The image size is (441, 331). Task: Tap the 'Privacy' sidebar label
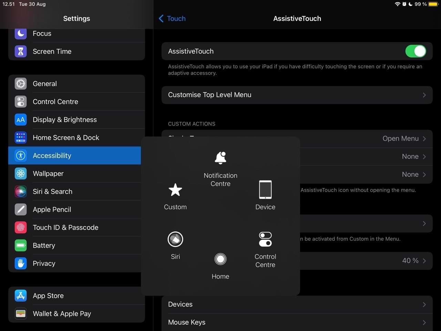tap(44, 263)
